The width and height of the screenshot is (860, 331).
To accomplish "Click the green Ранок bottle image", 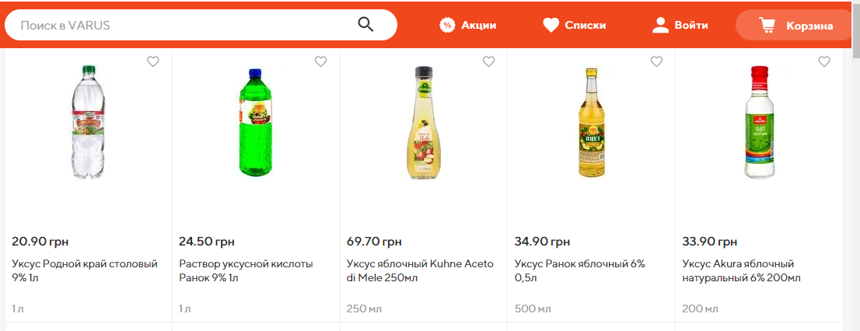I will [254, 123].
